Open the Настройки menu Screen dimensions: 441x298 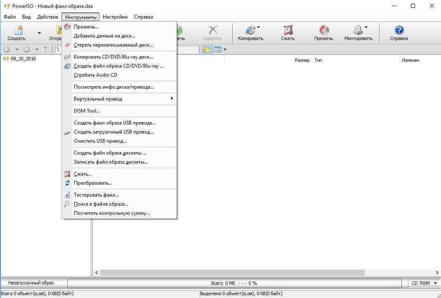115,17
